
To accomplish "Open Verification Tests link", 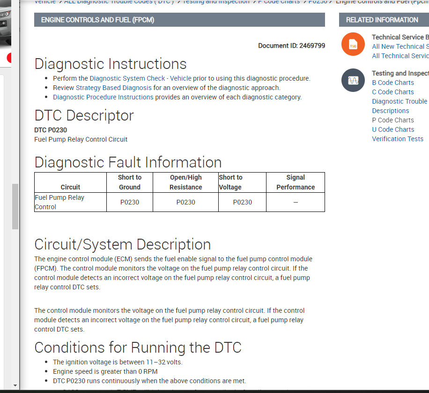I will point(398,139).
